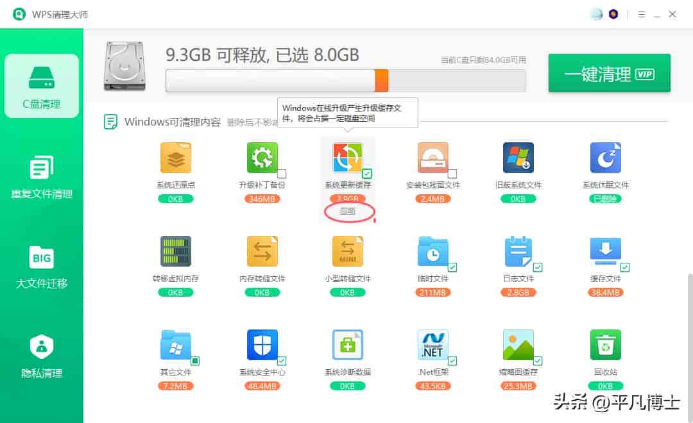Screen dimensions: 693x423
Task: Click the 小型转储文件 MINI icon
Action: click(347, 251)
